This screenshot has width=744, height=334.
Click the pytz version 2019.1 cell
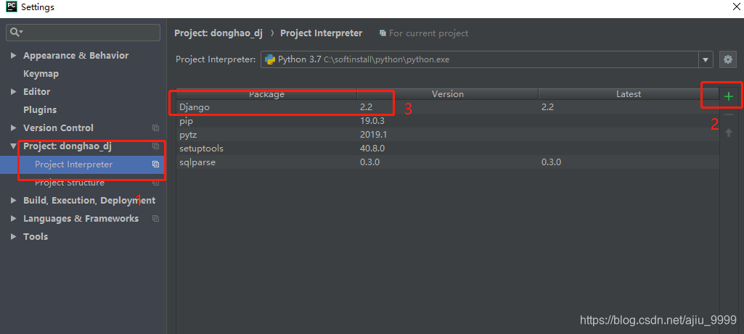pos(372,135)
